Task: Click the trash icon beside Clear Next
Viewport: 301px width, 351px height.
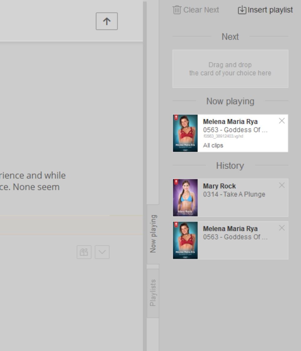Action: pyautogui.click(x=177, y=10)
